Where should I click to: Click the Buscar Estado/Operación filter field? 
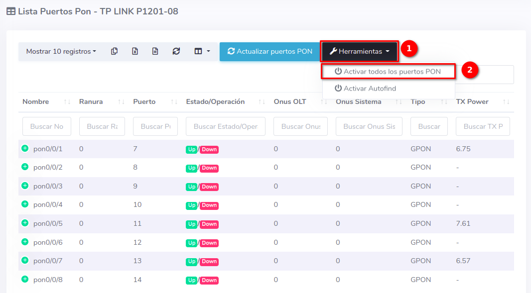(x=225, y=126)
